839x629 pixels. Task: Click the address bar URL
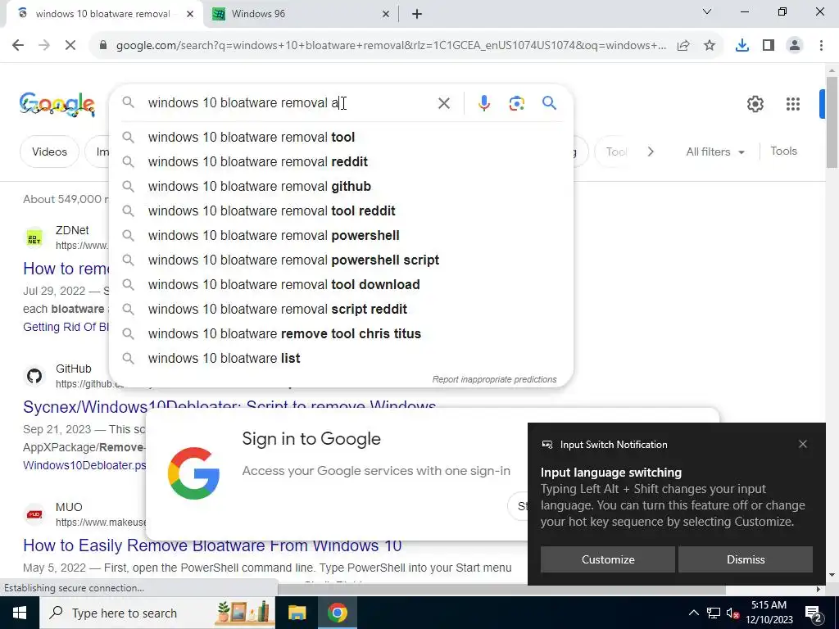(391, 46)
